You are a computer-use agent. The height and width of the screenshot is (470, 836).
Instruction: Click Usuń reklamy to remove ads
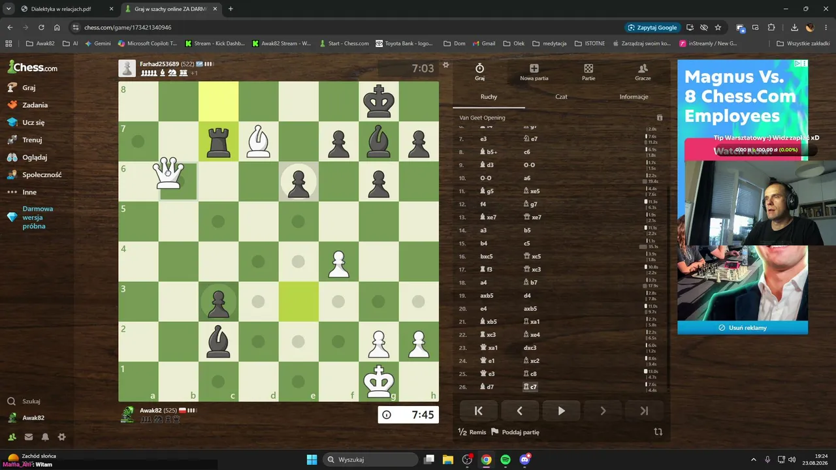[x=743, y=328]
